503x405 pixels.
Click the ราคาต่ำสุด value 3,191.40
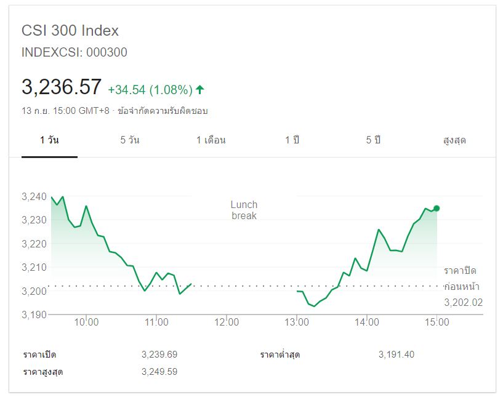coord(397,355)
